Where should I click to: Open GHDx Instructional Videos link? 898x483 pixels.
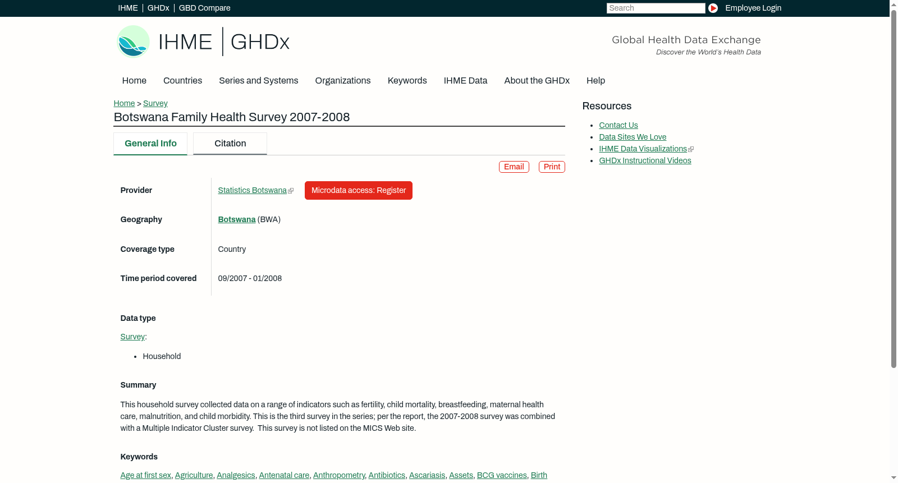pyautogui.click(x=645, y=160)
